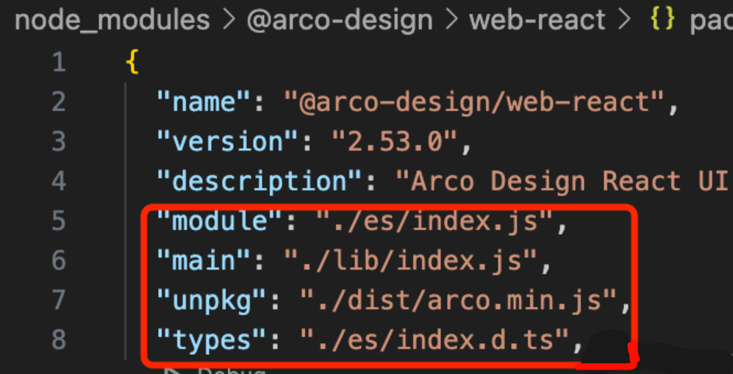Click line number 6 in gutter

[58, 261]
